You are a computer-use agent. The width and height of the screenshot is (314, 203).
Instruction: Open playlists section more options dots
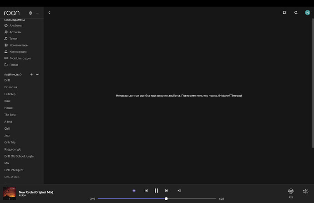[38, 75]
